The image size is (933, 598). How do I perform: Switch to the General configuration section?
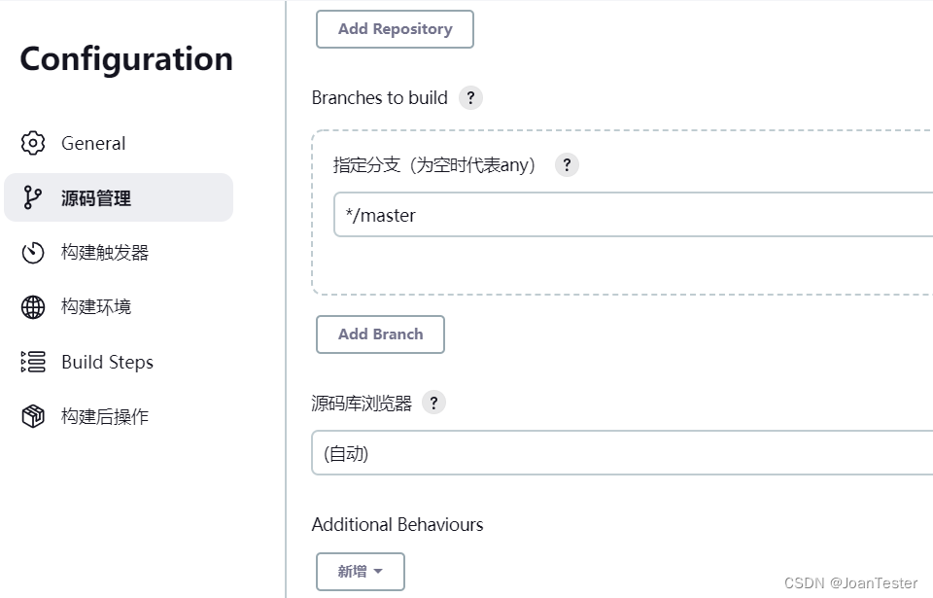(x=93, y=143)
